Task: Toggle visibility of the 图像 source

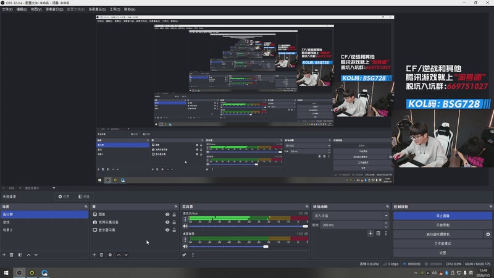Action: (x=167, y=214)
